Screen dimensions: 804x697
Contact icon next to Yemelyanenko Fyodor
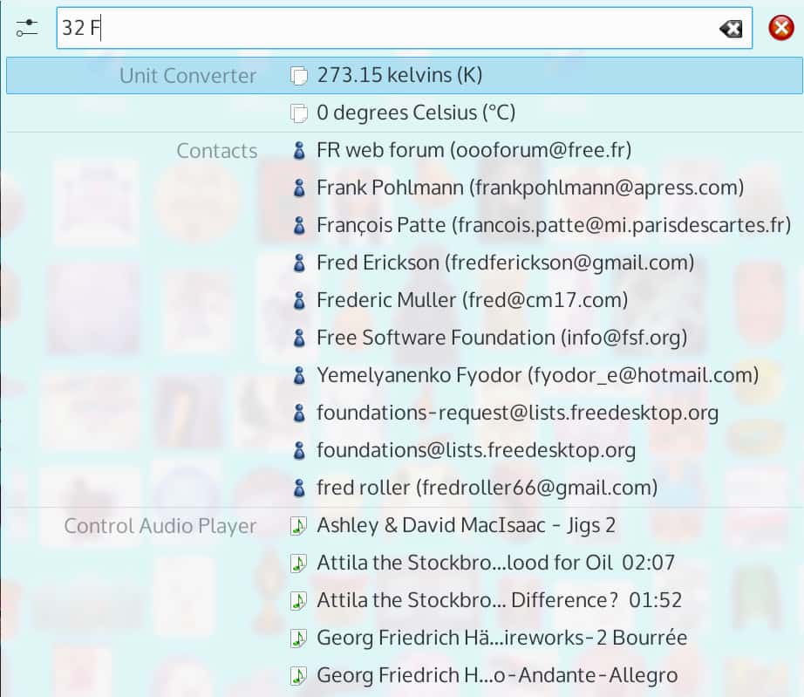click(299, 375)
